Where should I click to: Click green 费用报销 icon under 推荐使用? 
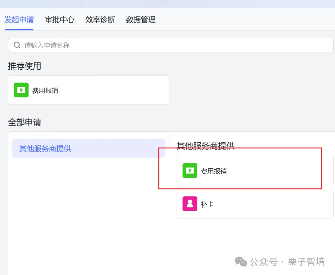point(21,90)
